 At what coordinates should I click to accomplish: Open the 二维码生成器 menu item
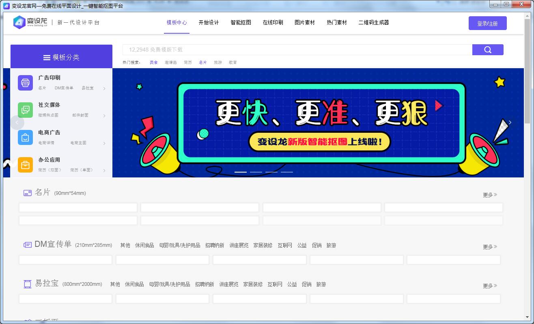tap(373, 23)
